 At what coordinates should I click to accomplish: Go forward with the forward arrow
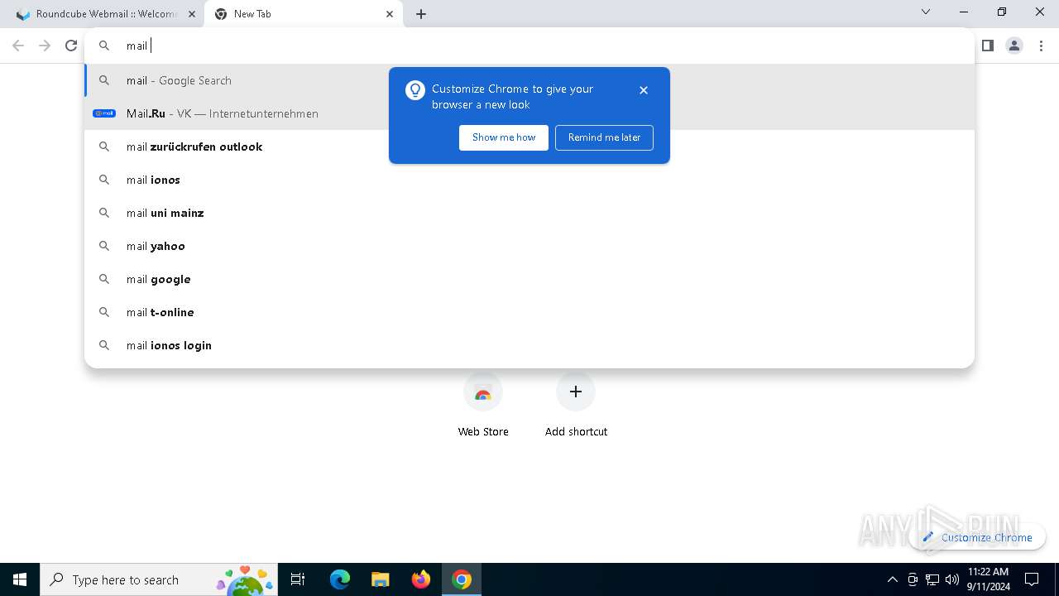[x=45, y=46]
